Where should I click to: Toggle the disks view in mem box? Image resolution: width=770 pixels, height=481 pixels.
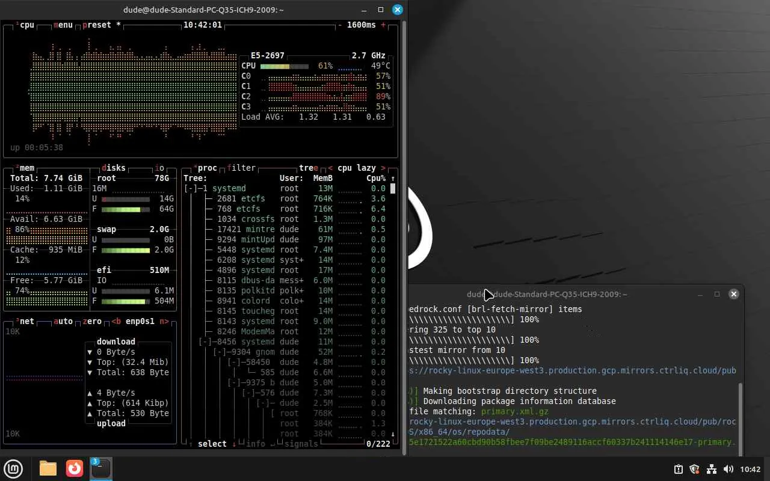click(x=114, y=168)
